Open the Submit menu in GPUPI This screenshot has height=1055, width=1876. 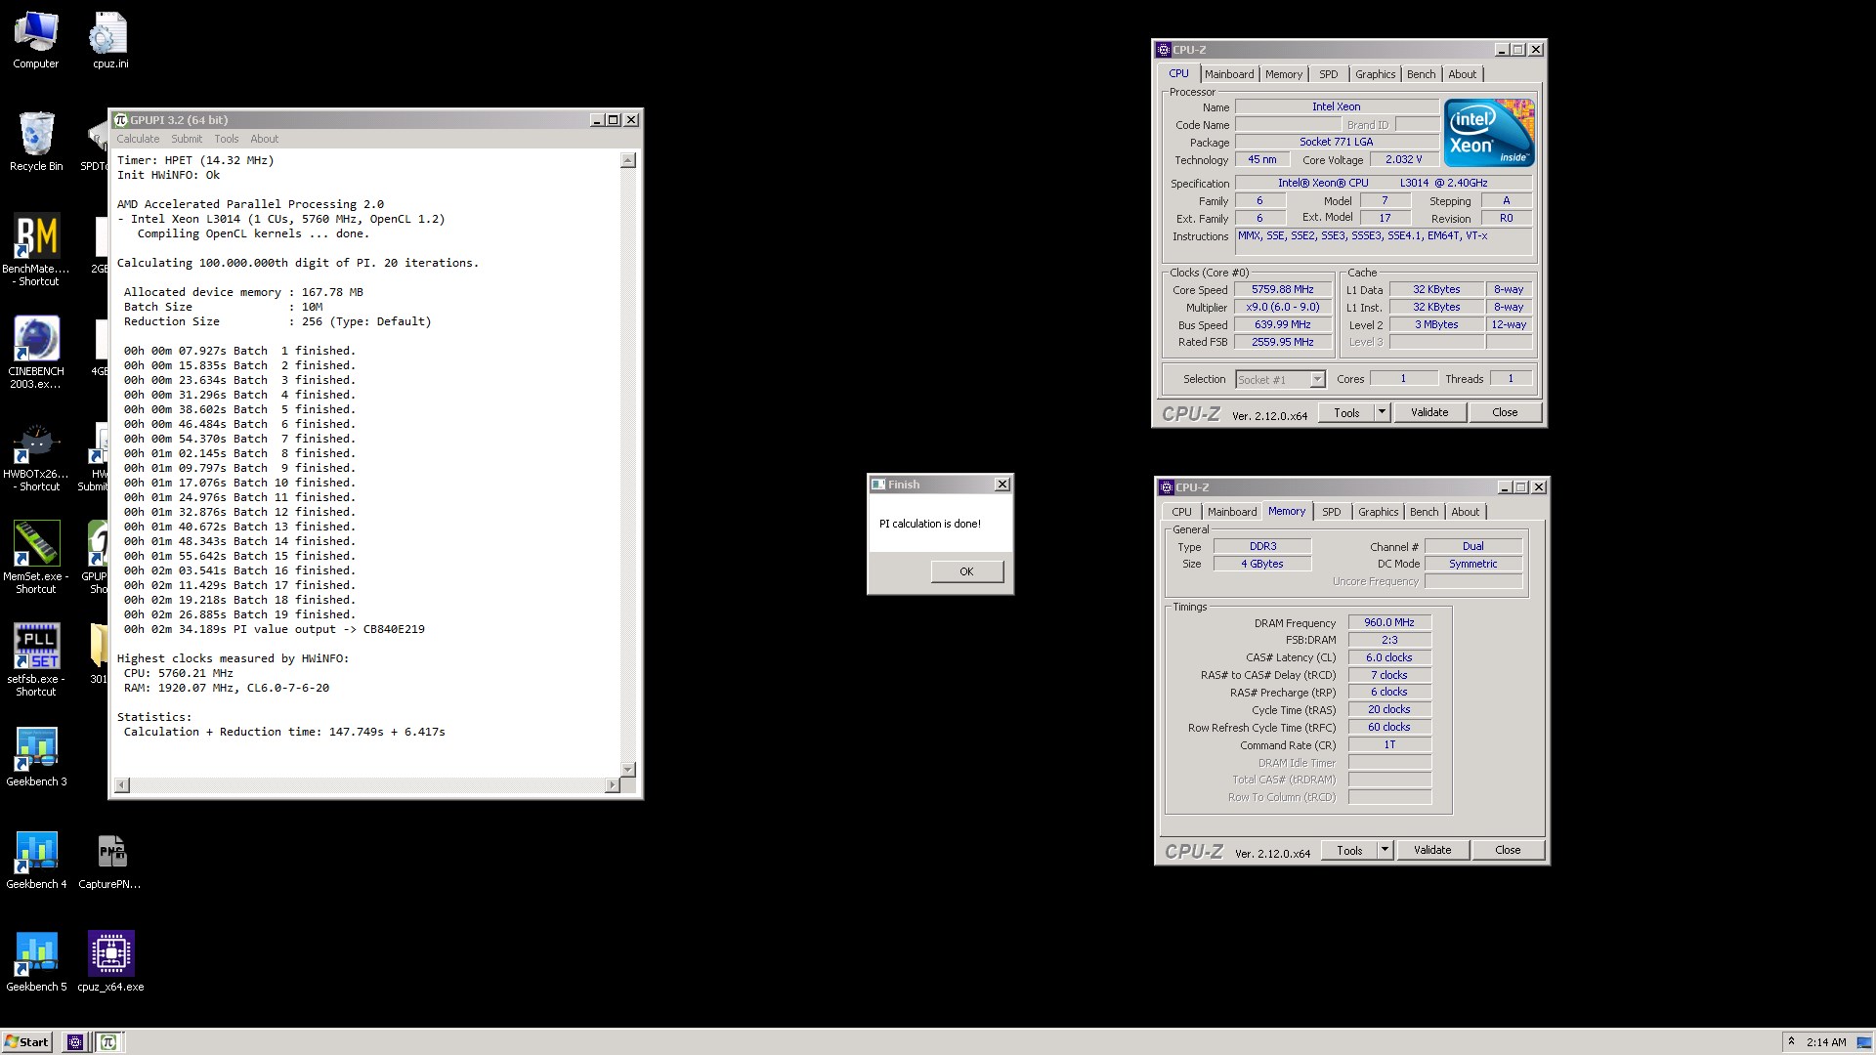(187, 139)
